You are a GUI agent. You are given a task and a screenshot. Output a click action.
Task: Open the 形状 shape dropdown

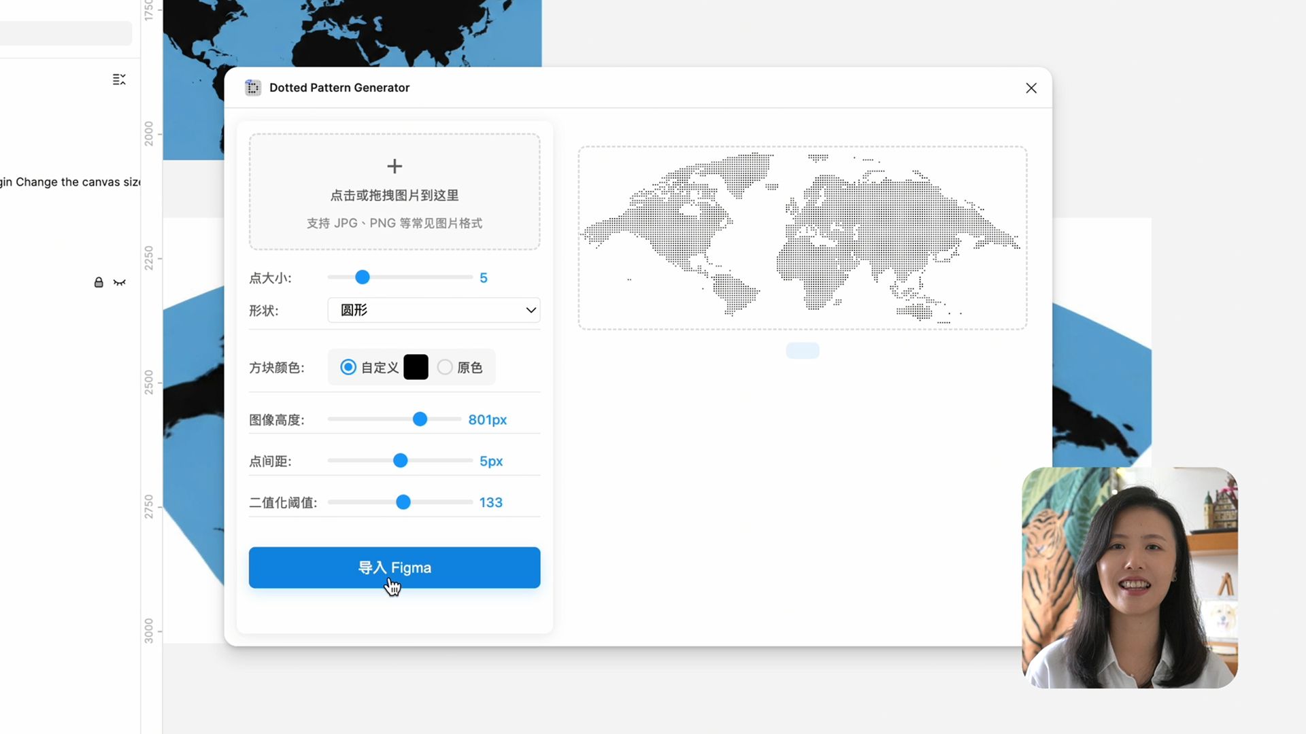(433, 310)
